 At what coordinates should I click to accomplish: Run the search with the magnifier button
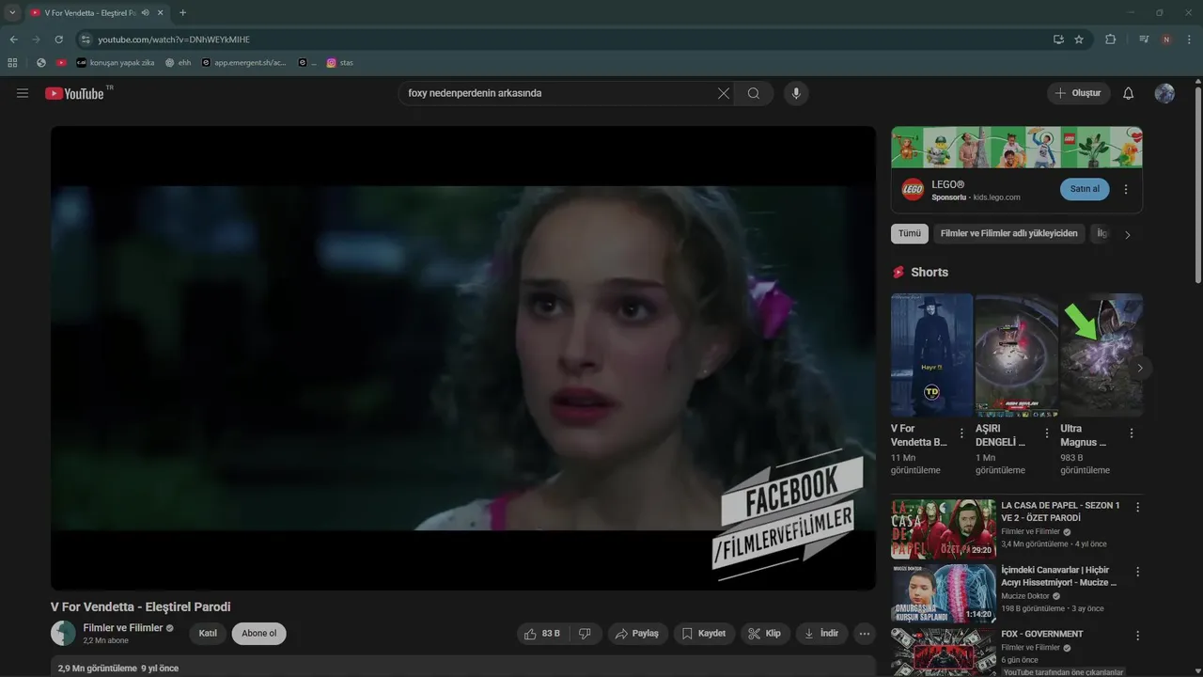tap(754, 93)
